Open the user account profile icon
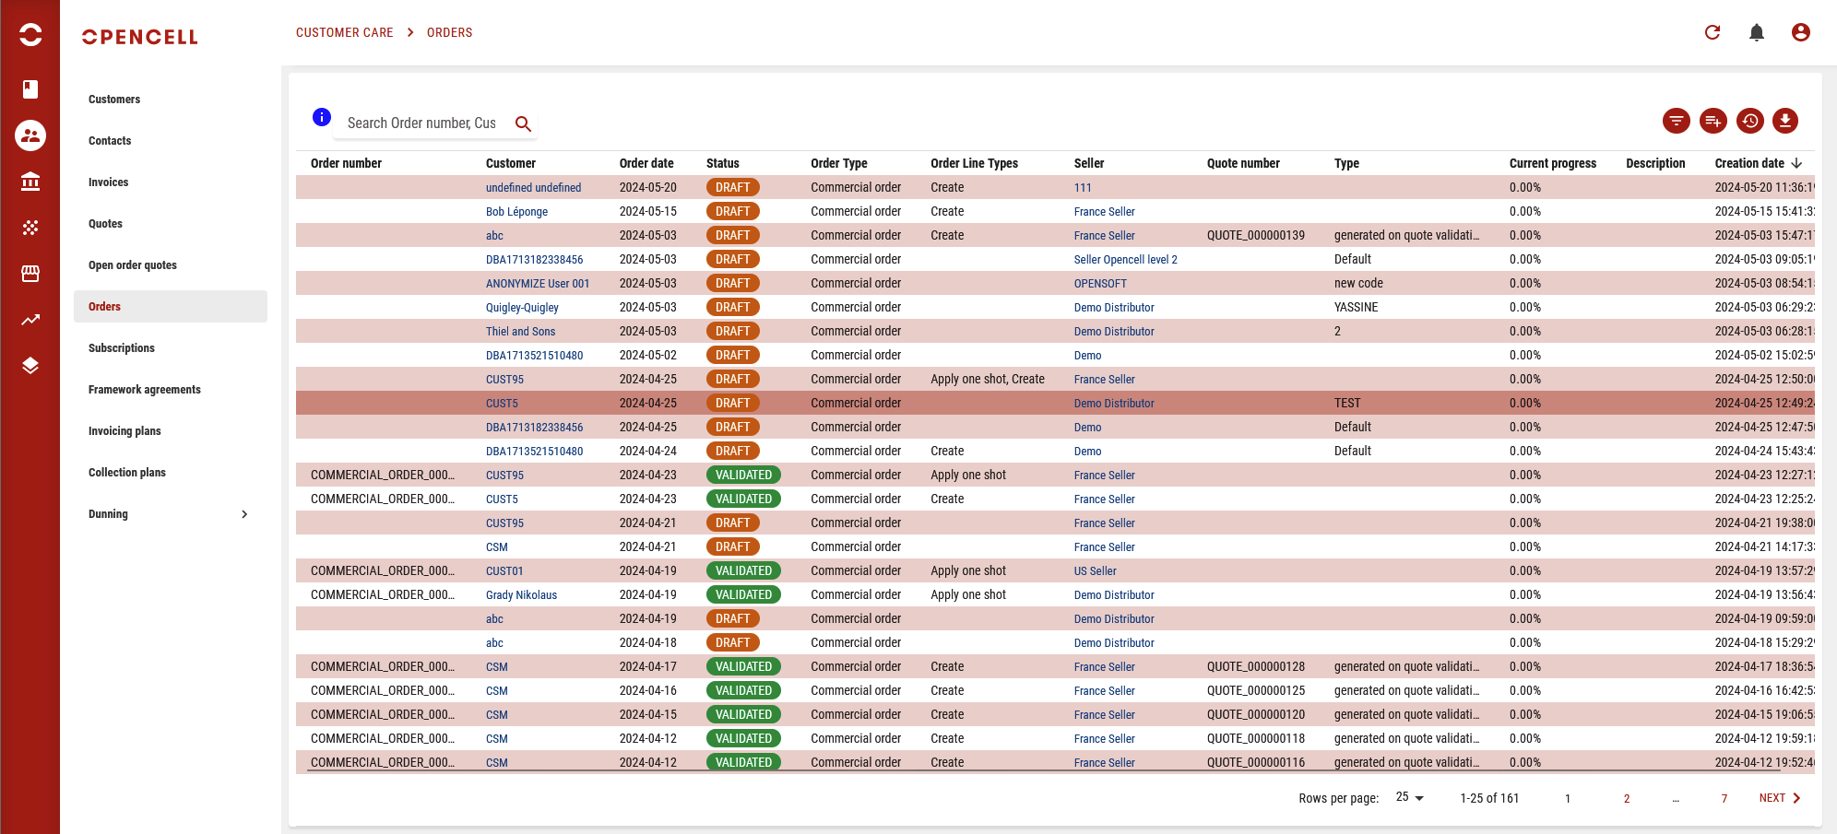Screen dimensions: 1837x834 point(1800,32)
